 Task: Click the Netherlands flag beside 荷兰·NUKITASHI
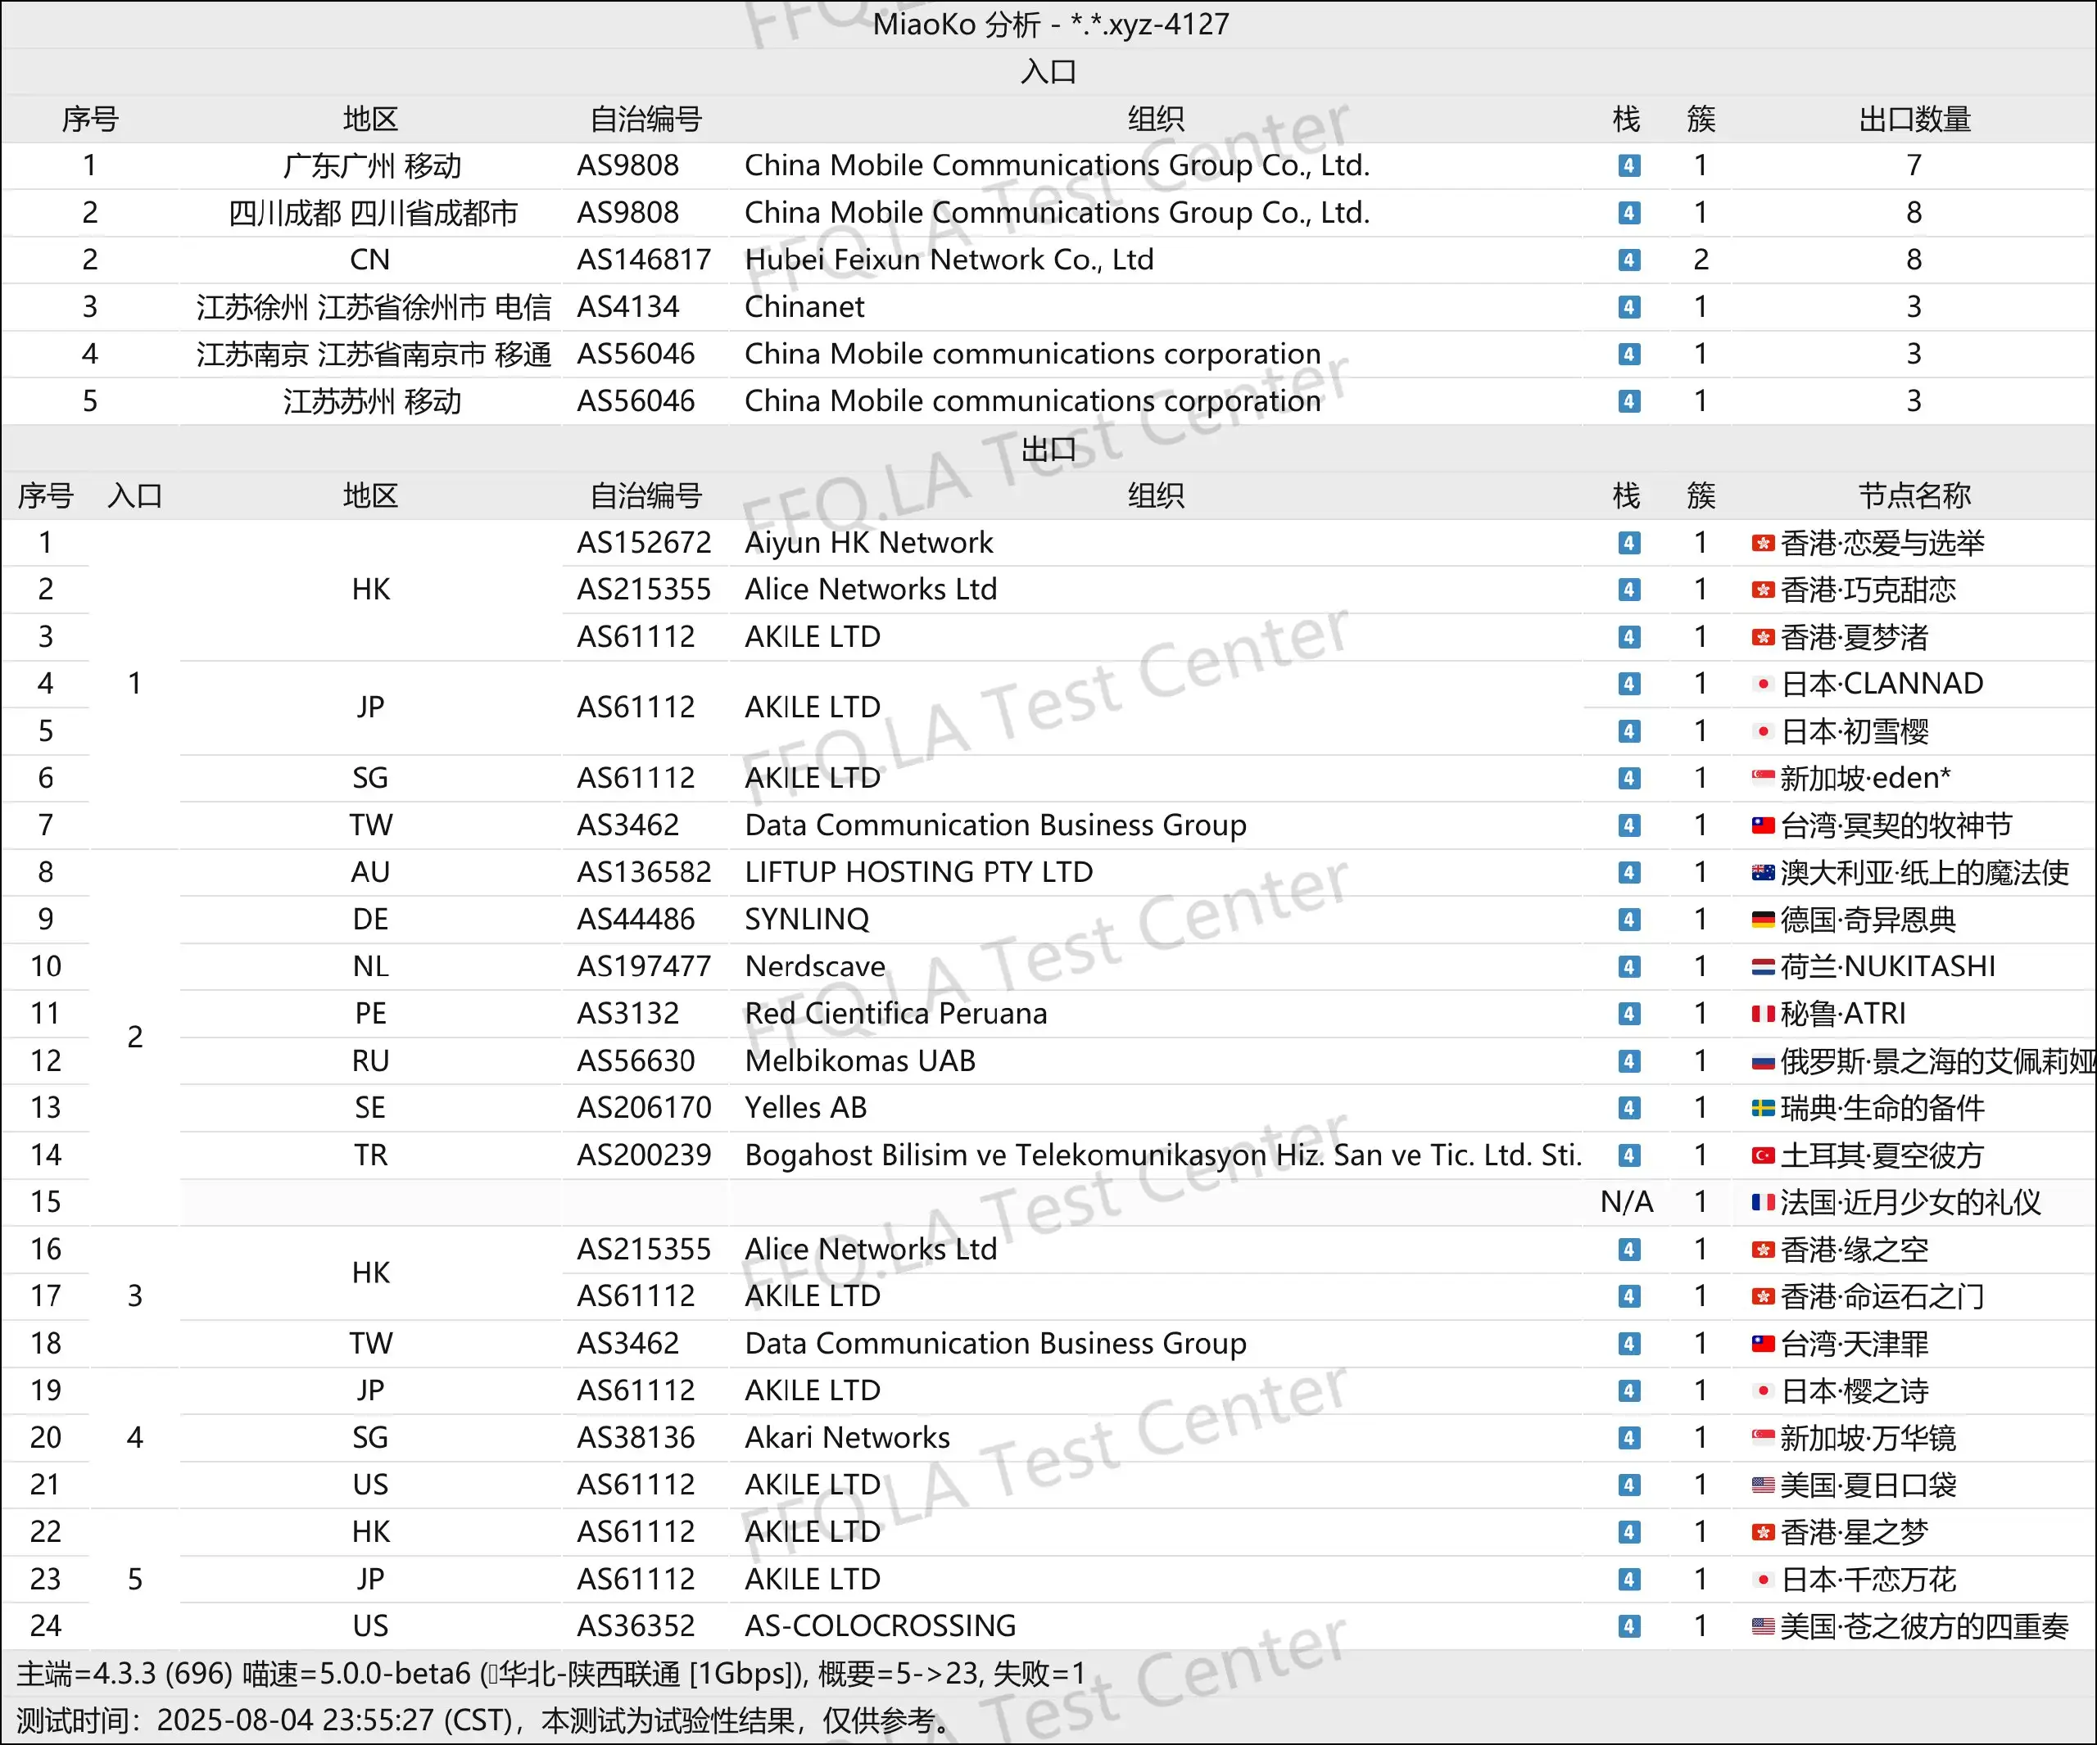coord(1763,966)
